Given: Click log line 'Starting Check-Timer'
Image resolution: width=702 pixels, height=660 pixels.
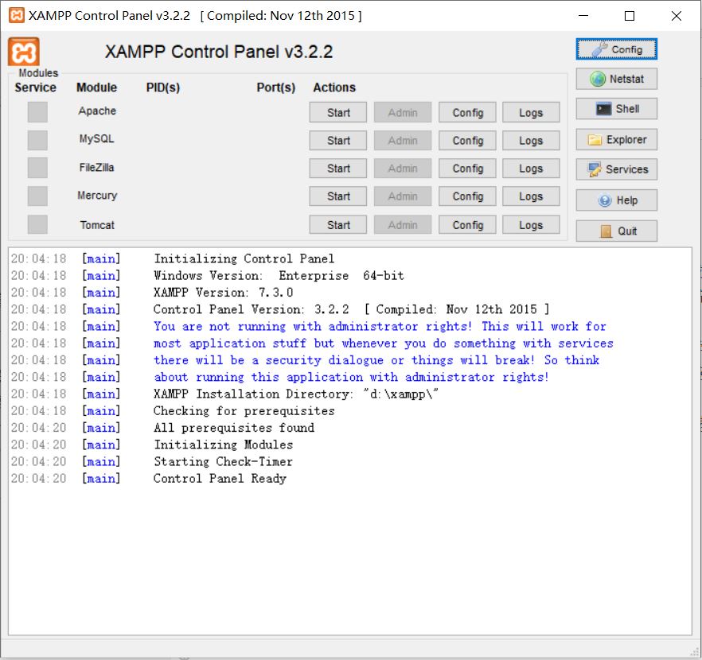Looking at the screenshot, I should tap(224, 461).
